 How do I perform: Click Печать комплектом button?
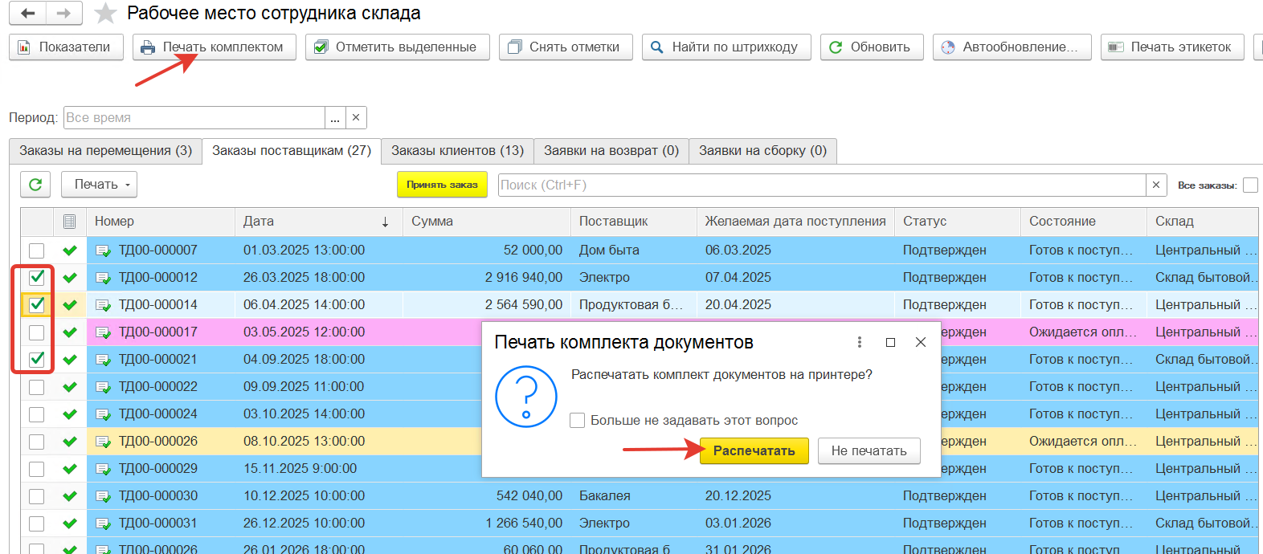(215, 47)
